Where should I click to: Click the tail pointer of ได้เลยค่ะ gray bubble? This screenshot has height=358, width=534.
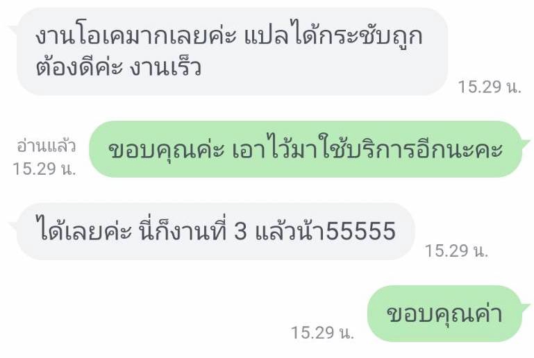14,225
